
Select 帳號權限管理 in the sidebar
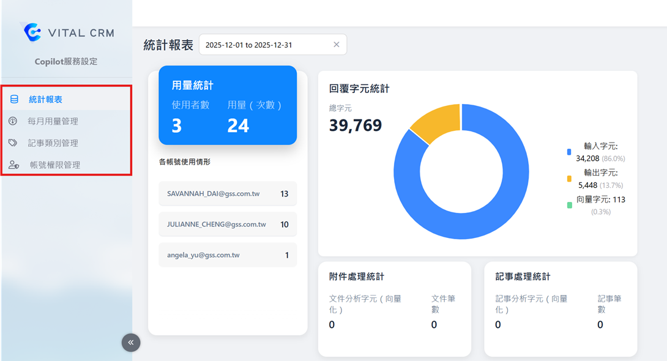[x=54, y=165]
